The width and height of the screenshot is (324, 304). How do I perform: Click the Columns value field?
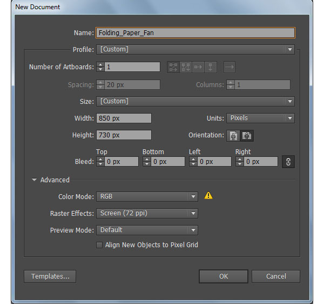pyautogui.click(x=262, y=85)
